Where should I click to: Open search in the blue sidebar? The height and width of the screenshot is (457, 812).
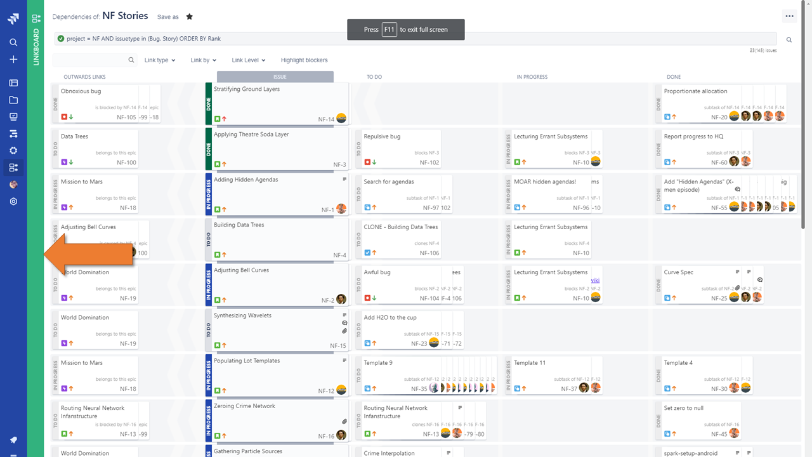pyautogui.click(x=13, y=43)
